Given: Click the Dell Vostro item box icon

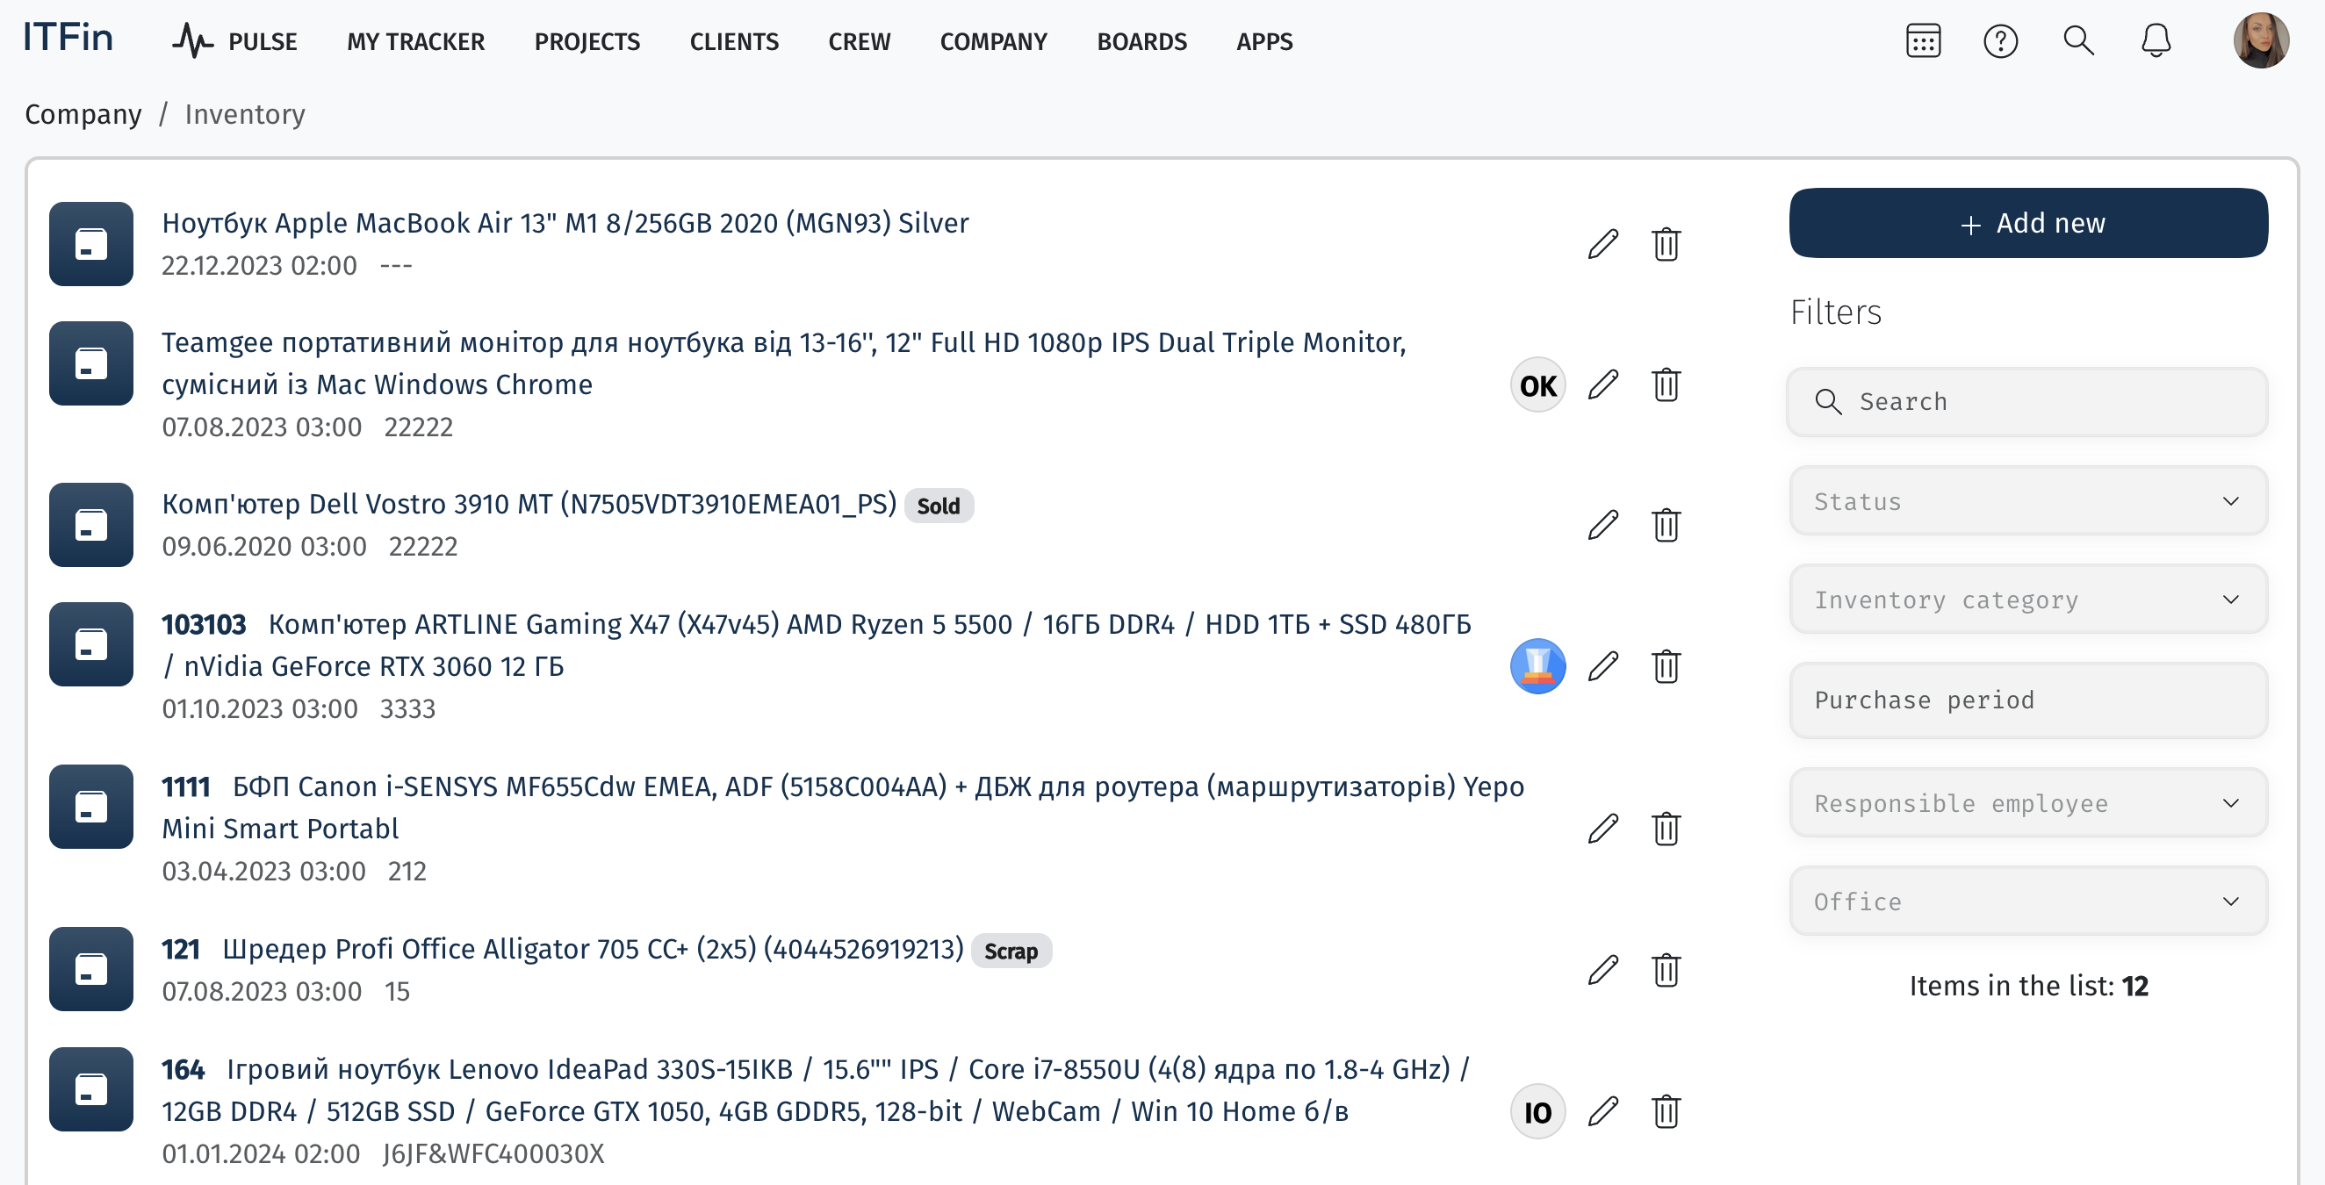Looking at the screenshot, I should 91,524.
